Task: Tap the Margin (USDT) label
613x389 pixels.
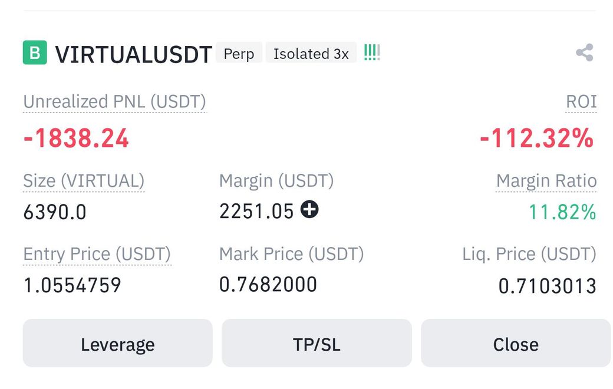Action: [x=276, y=181]
